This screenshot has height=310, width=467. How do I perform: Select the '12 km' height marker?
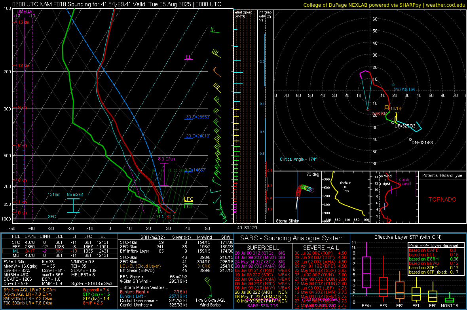click(x=23, y=65)
